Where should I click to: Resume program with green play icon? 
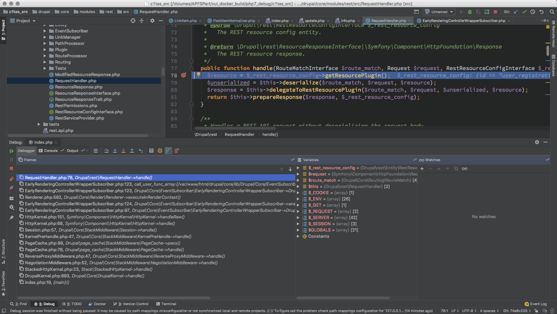[x=11, y=151]
